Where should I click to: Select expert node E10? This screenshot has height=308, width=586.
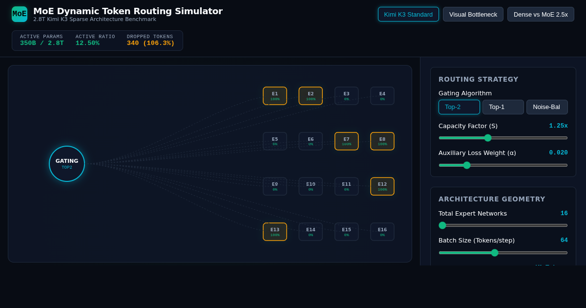click(x=311, y=186)
